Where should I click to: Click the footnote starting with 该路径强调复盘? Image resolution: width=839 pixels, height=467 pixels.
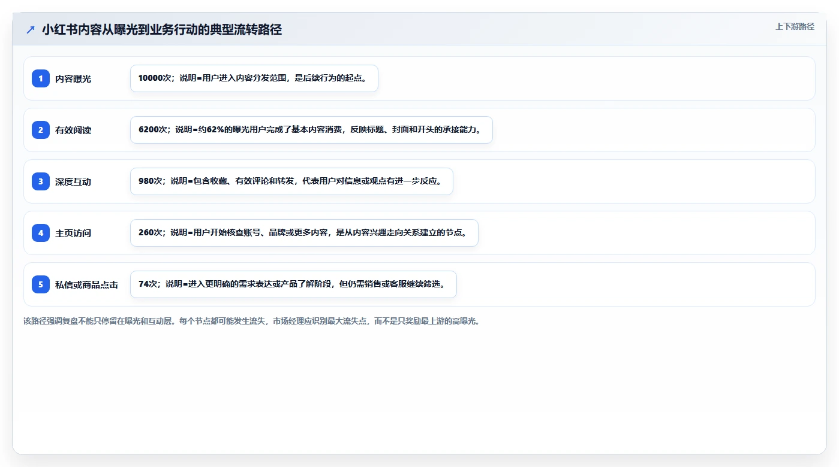[251, 321]
